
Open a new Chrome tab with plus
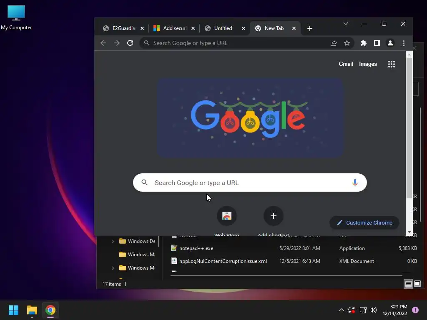pos(310,28)
